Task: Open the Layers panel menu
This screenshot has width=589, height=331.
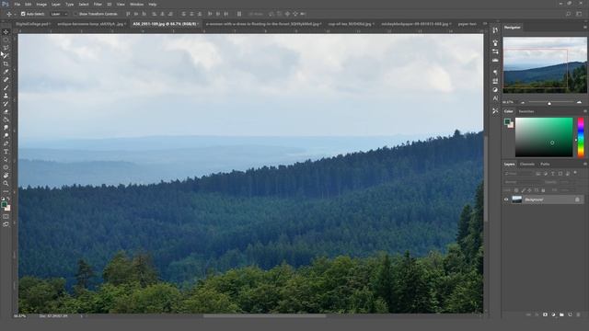Action: [585, 164]
